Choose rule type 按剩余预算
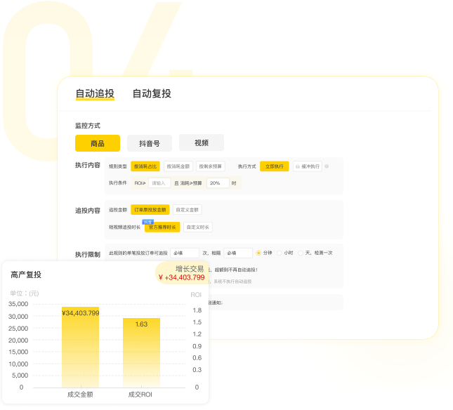 click(210, 166)
